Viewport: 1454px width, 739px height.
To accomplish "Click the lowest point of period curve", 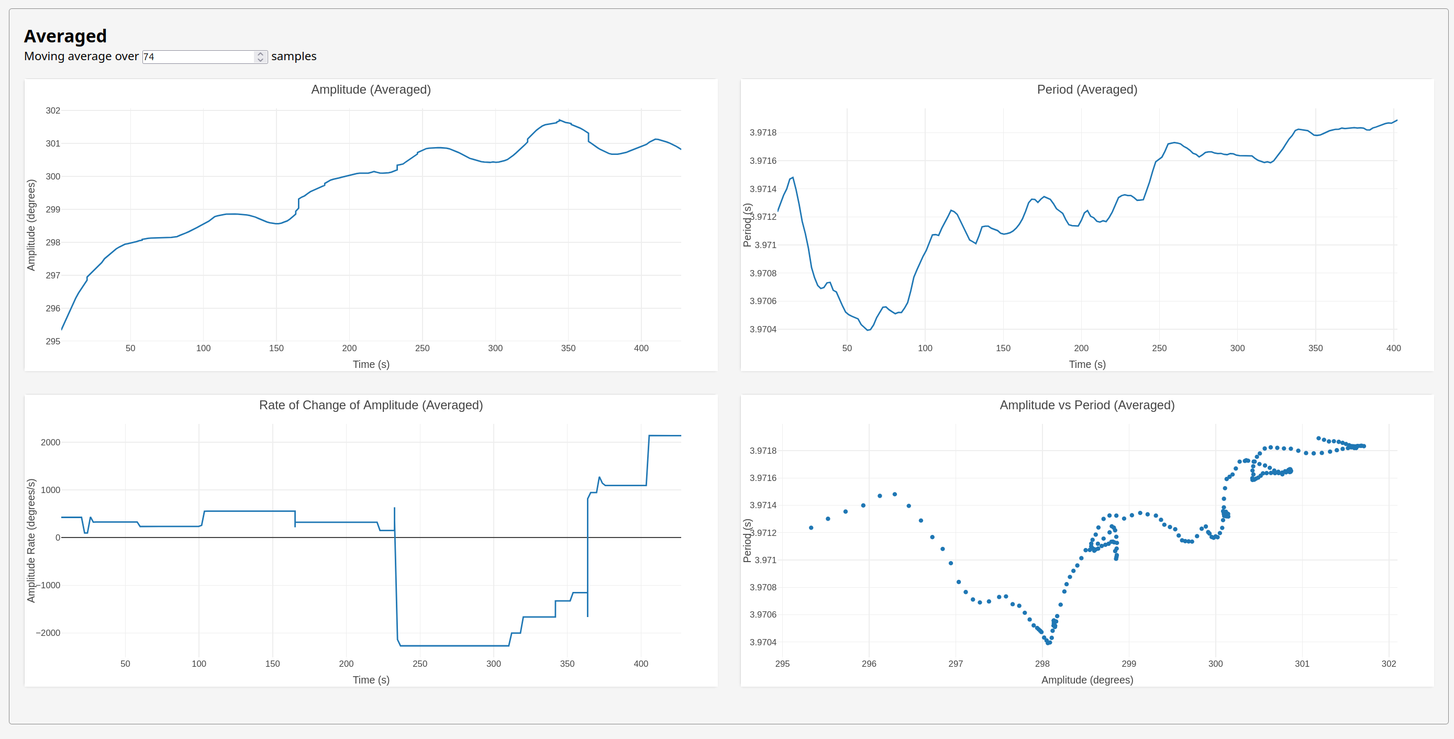I will click(x=868, y=330).
